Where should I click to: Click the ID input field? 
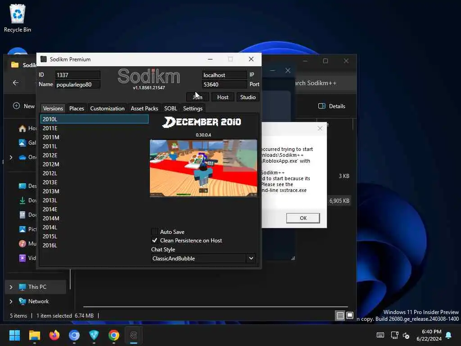click(77, 75)
